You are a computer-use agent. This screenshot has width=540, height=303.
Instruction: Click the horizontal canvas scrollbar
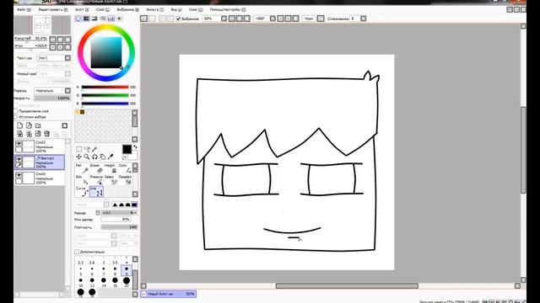(347, 286)
